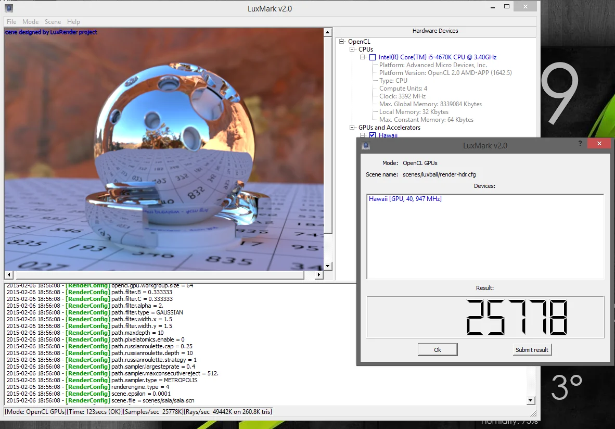615x429 pixels.
Task: Close the LuxMark main window
Action: click(525, 7)
